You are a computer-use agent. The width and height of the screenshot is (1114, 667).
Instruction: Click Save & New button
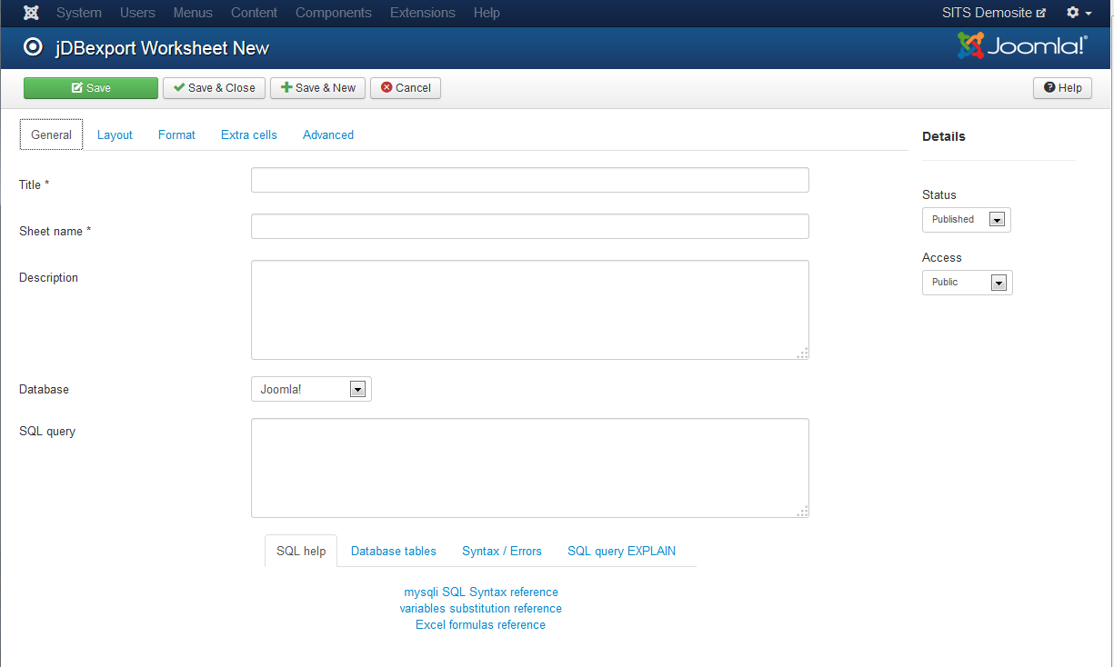coord(317,88)
